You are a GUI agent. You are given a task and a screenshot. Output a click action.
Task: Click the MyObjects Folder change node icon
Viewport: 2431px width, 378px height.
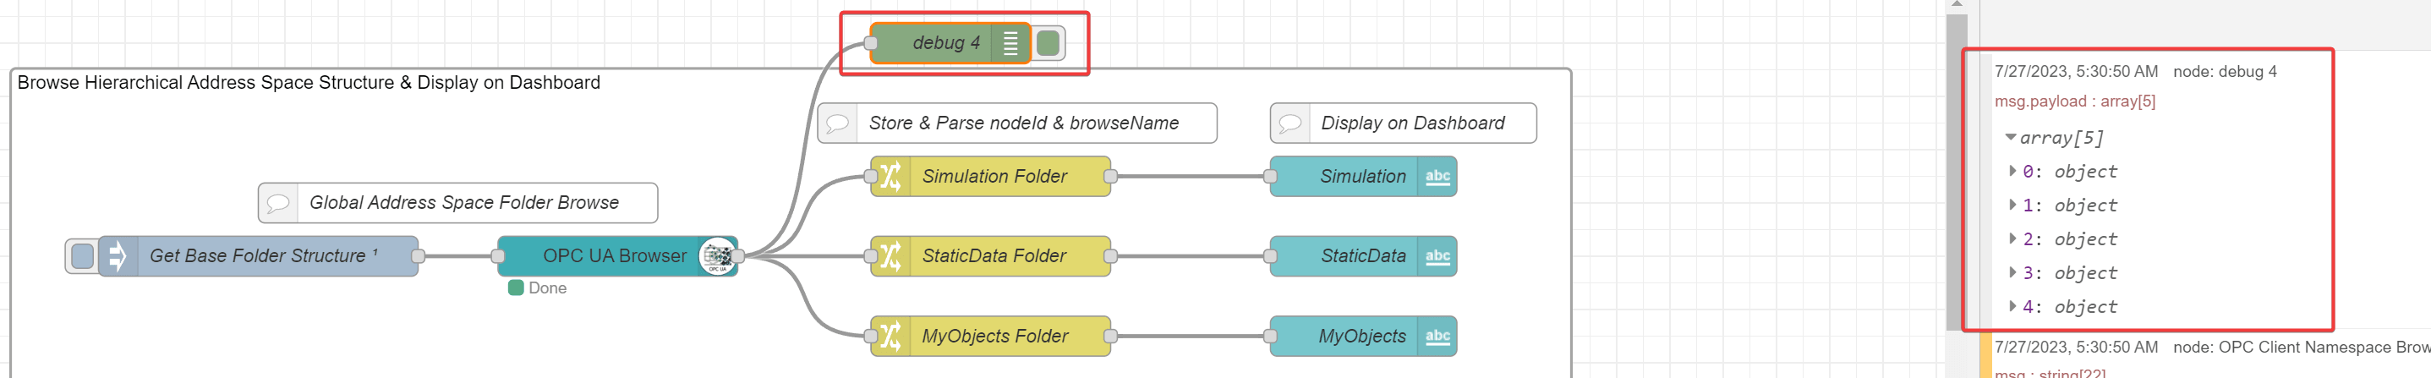(890, 336)
